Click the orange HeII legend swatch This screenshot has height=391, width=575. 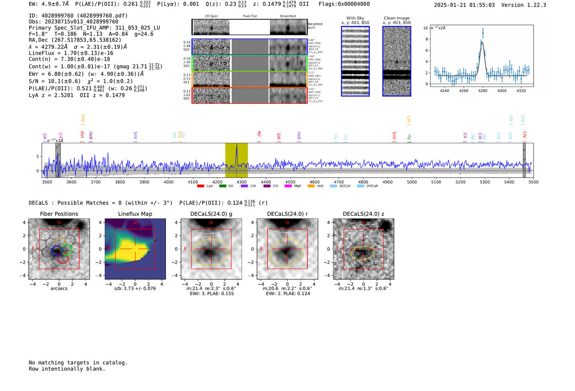[311, 186]
